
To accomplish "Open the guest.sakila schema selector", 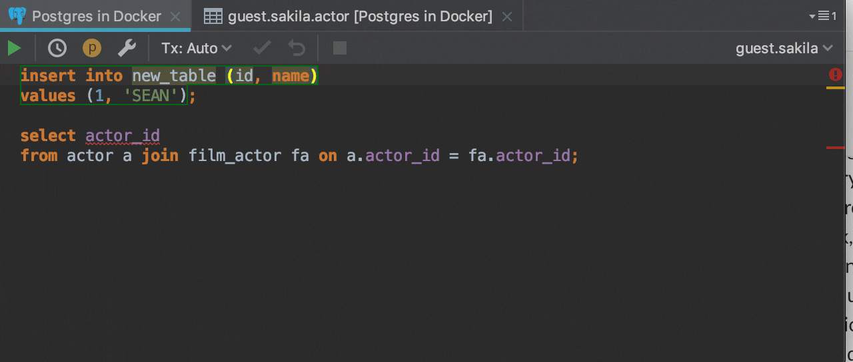I will tap(784, 48).
